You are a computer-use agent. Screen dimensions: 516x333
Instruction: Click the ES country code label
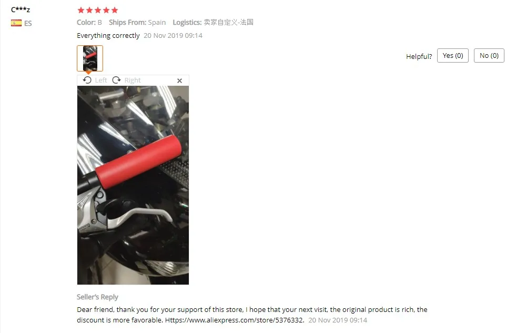point(28,23)
